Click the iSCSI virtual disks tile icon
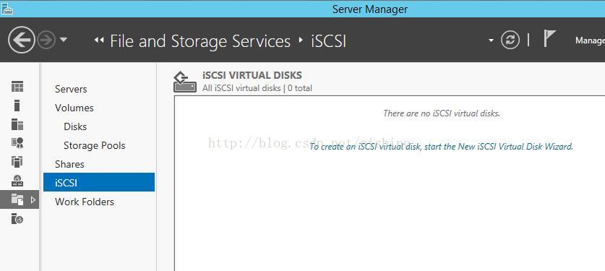The height and width of the screenshot is (271, 605). coord(185,82)
